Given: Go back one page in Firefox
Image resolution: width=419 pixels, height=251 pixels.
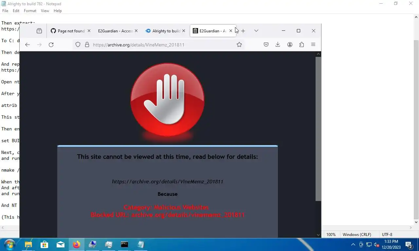Looking at the screenshot, I should [27, 45].
